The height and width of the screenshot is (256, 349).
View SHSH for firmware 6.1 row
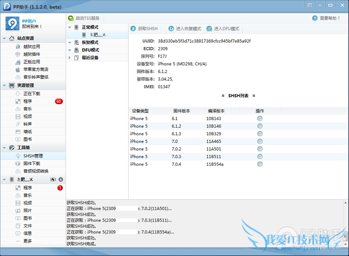coord(260,119)
